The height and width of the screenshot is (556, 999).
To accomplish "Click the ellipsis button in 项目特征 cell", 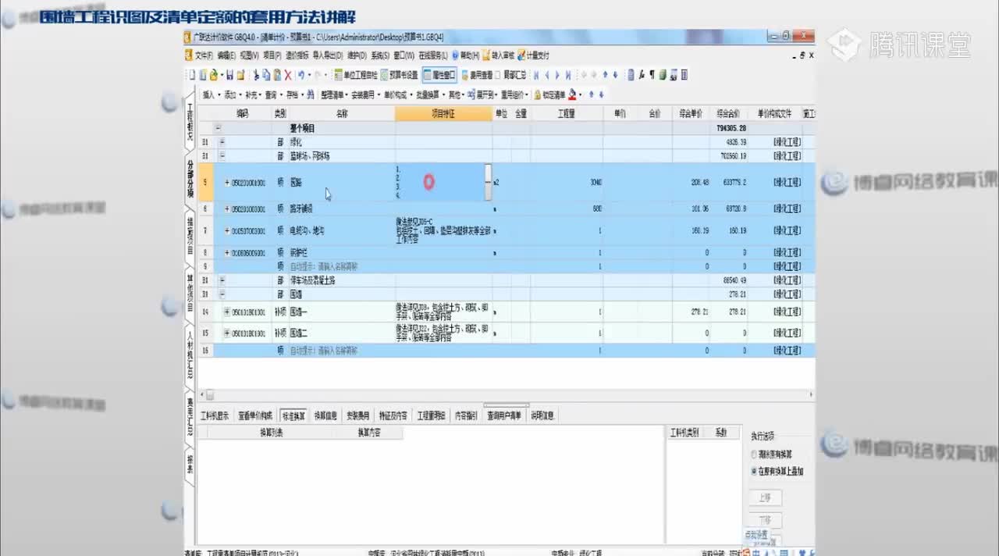I will click(489, 182).
